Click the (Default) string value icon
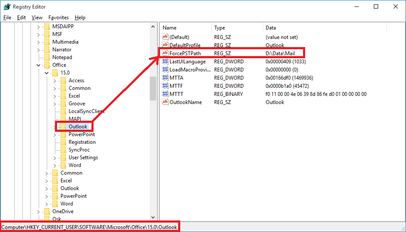This screenshot has width=406, height=232. [x=165, y=37]
